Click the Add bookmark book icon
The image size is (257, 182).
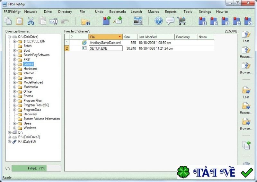coord(106,21)
